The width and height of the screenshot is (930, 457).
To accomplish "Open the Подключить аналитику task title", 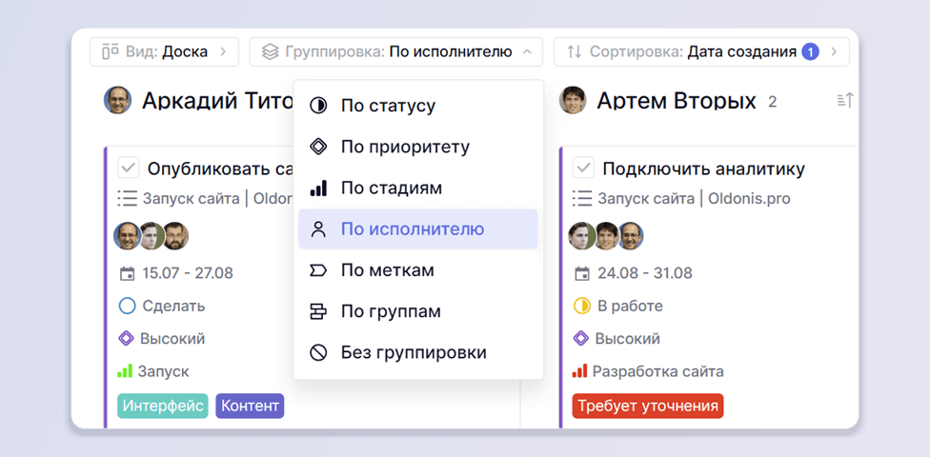I will pos(703,169).
